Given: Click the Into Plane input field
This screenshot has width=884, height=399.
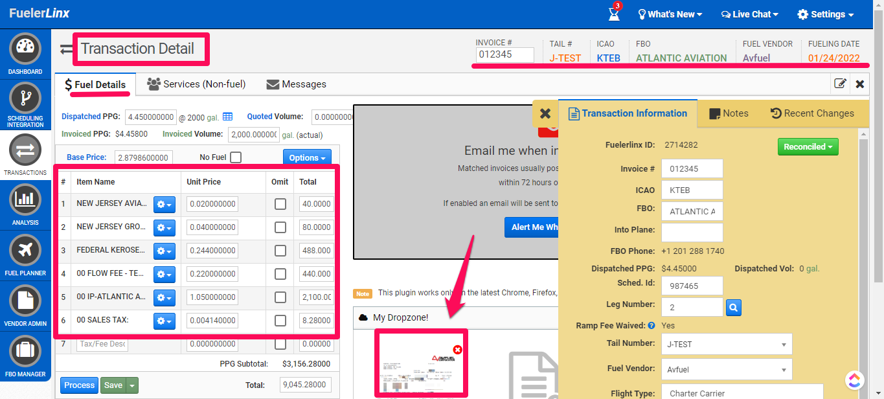Looking at the screenshot, I should coord(692,232).
